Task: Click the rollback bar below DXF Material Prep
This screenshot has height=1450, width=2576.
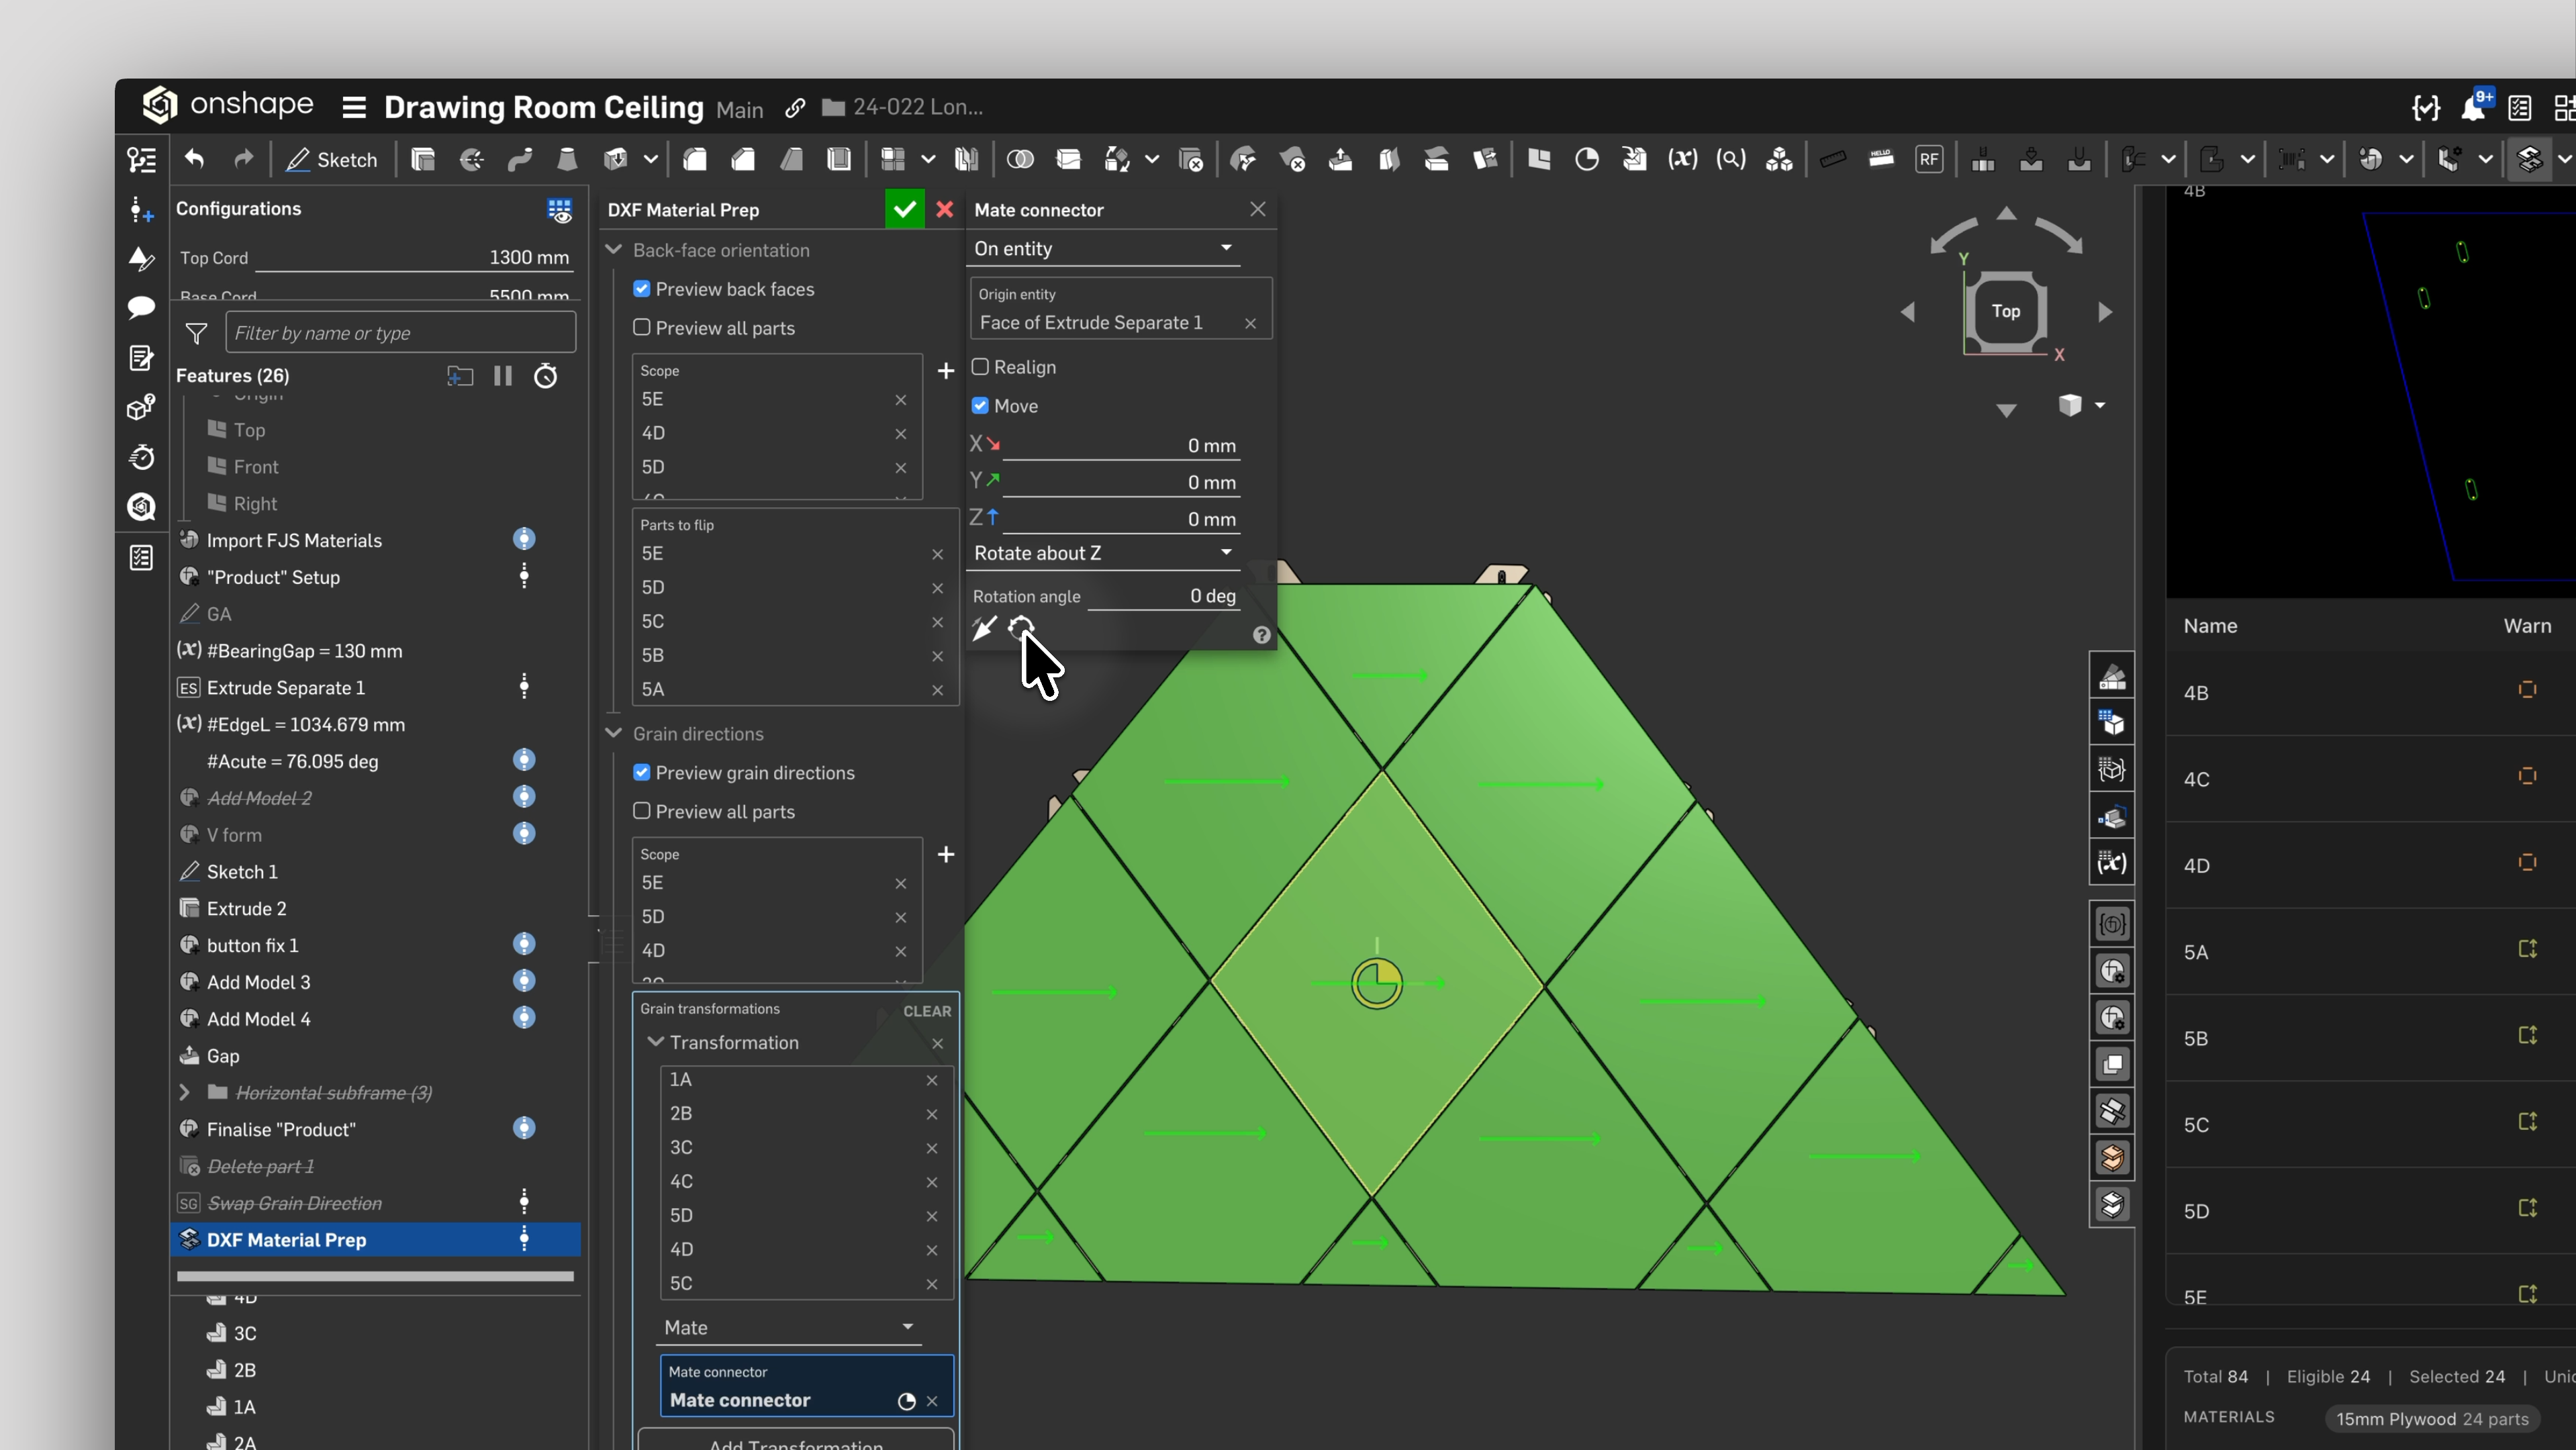Action: (x=376, y=1276)
